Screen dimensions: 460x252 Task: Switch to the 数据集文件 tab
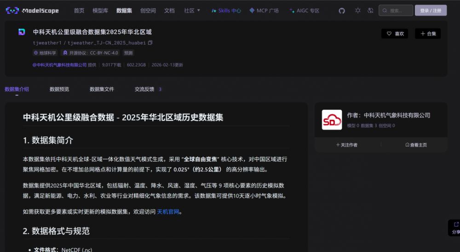coord(102,89)
